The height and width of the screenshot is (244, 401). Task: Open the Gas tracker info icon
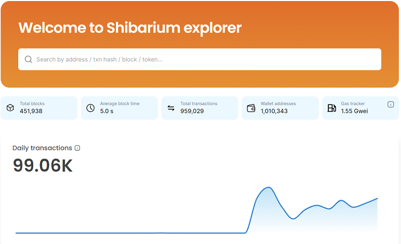pyautogui.click(x=390, y=104)
